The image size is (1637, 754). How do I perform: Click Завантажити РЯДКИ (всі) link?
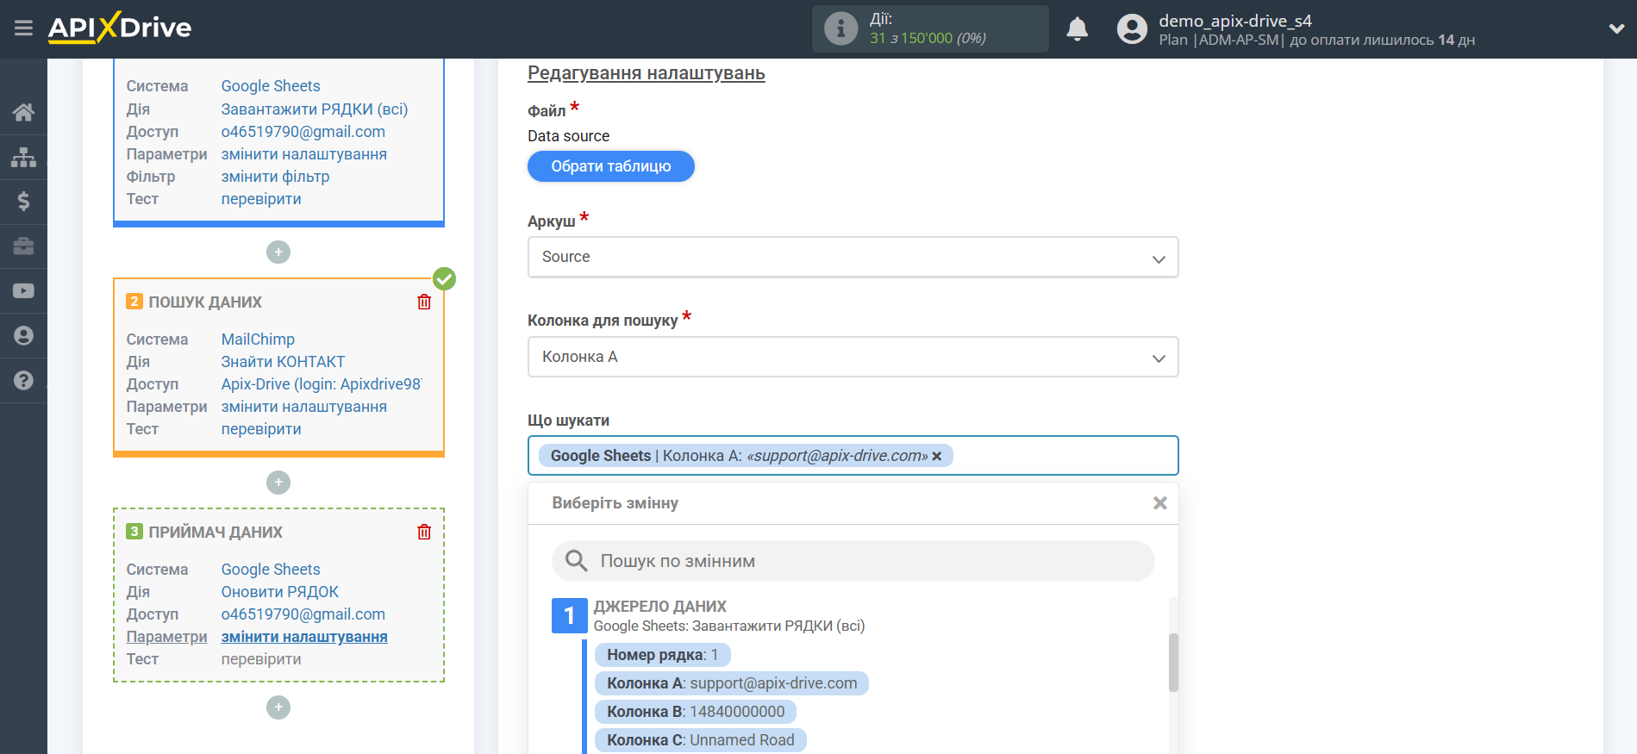(x=315, y=109)
